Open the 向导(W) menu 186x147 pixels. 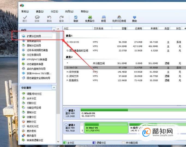69,11
